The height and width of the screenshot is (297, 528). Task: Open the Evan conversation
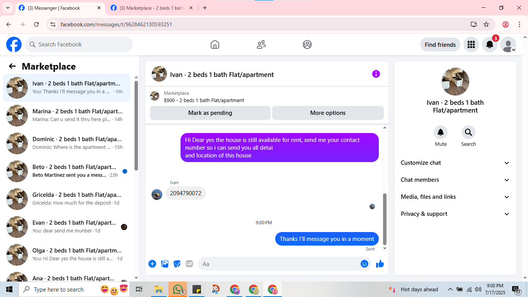click(67, 227)
